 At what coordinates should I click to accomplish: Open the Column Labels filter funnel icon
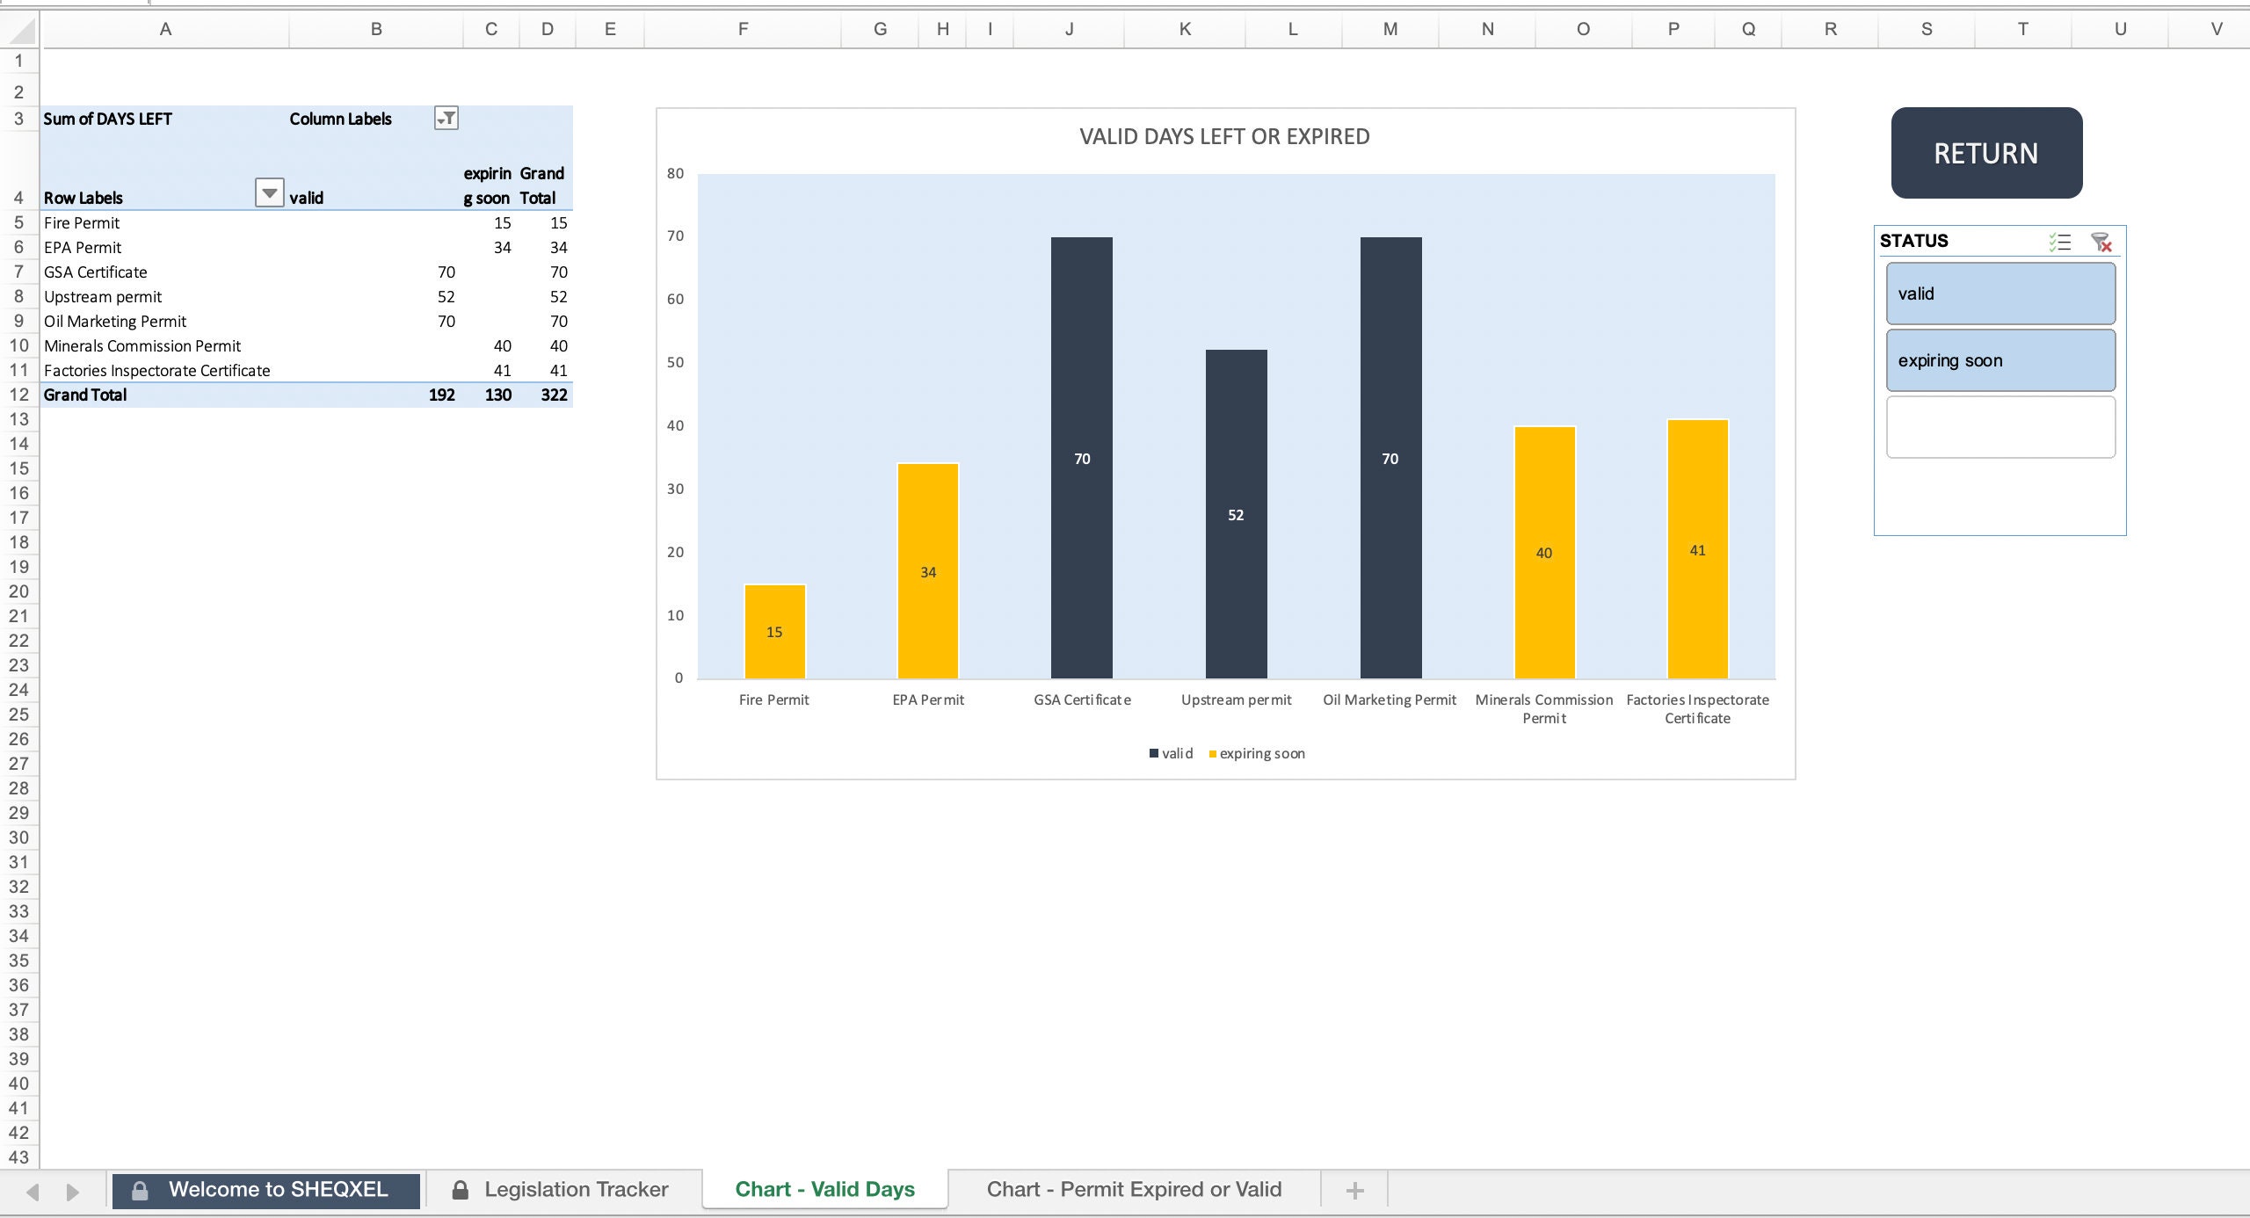[x=446, y=117]
